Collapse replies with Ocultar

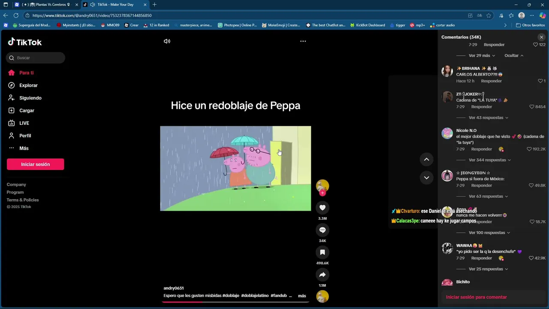coord(514,55)
